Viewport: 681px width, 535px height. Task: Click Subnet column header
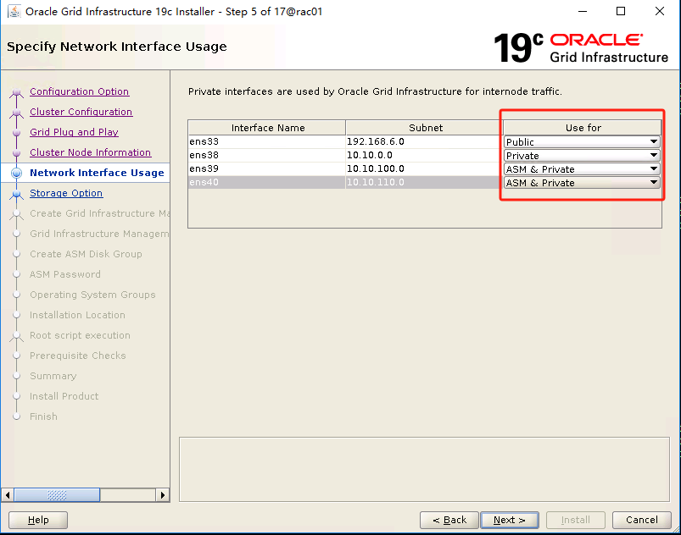(424, 128)
